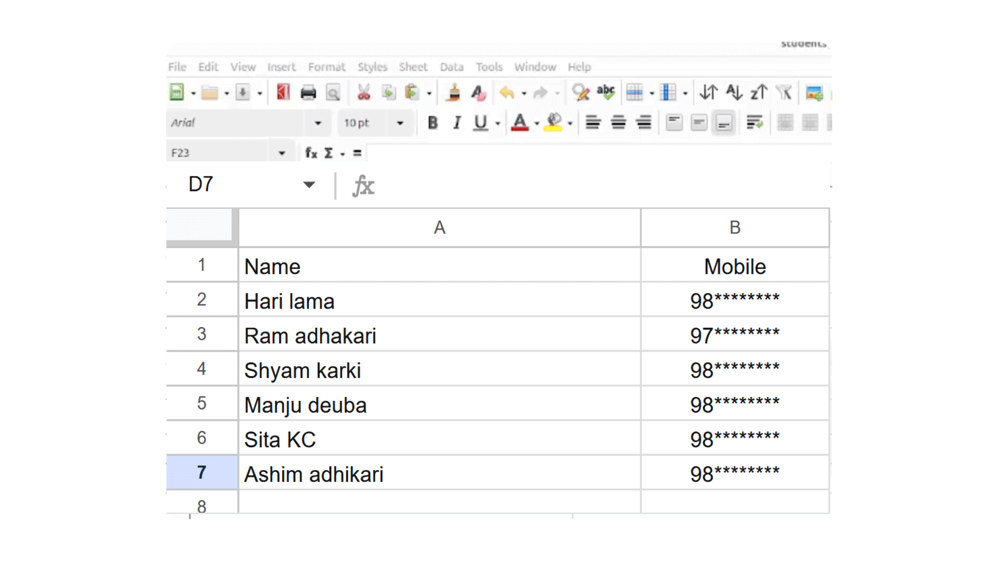Toggle Bold formatting
Image resolution: width=998 pixels, height=561 pixels.
pos(432,123)
